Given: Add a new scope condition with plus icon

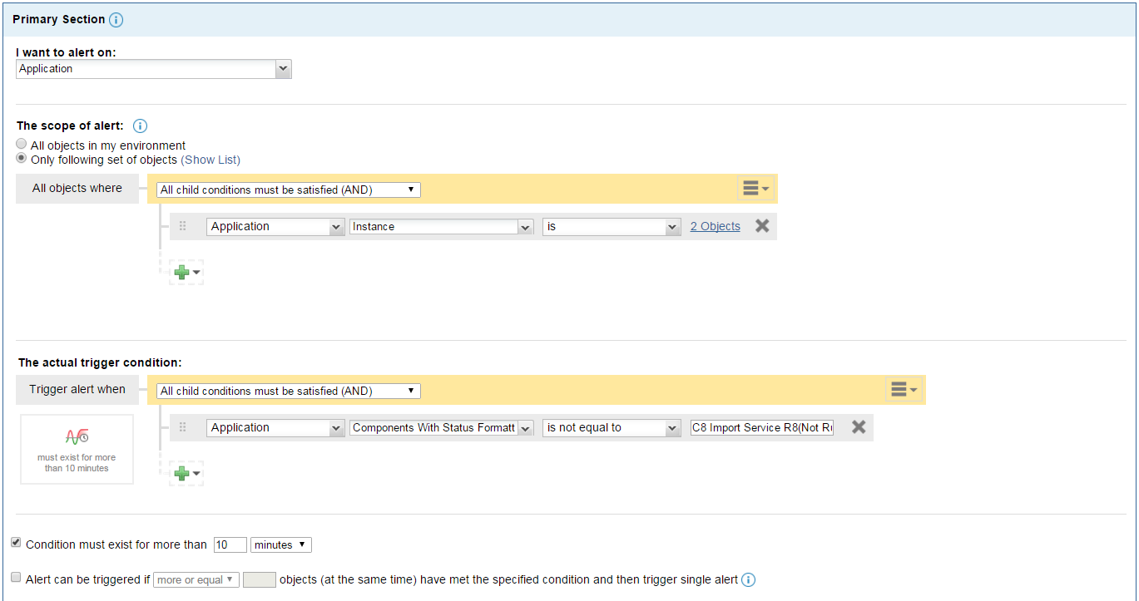Looking at the screenshot, I should click(x=186, y=272).
